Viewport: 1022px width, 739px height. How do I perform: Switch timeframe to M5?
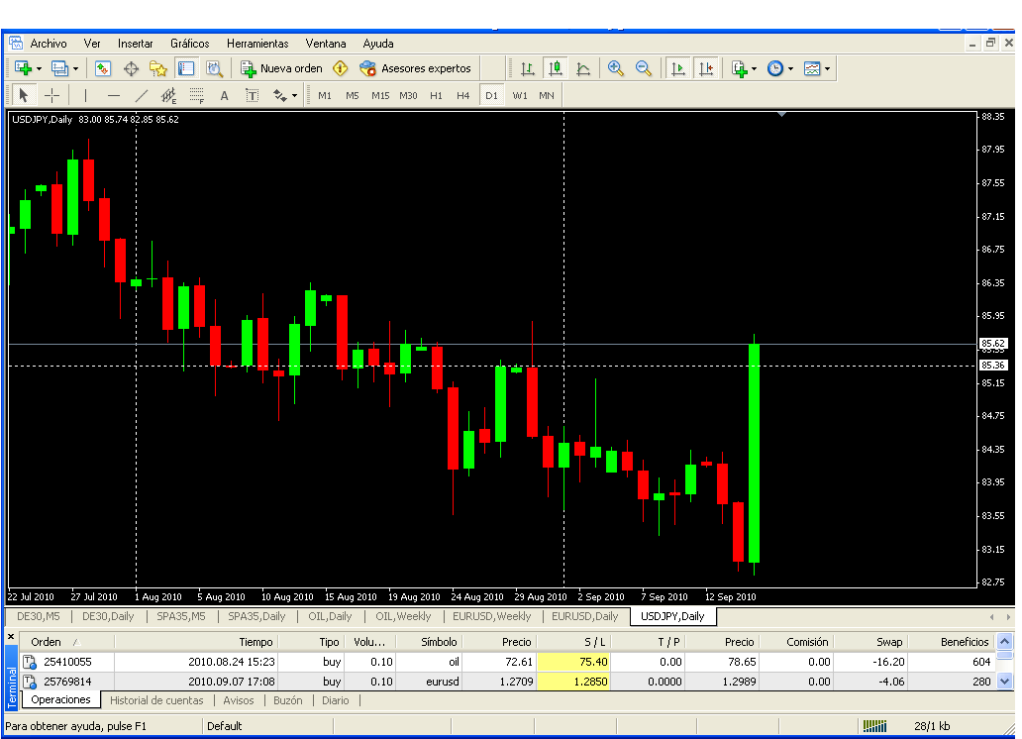[x=353, y=96]
